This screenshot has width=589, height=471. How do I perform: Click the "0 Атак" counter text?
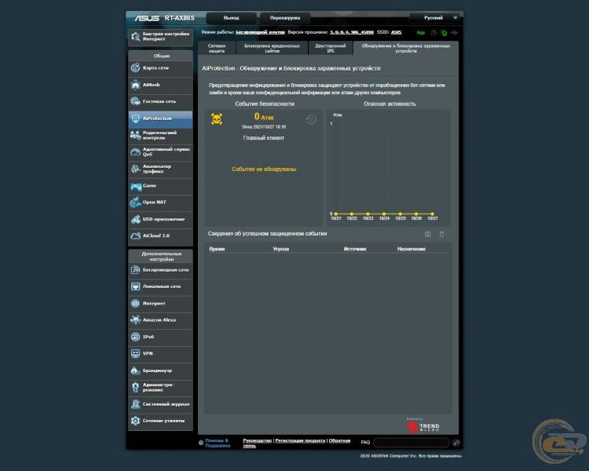coord(264,117)
